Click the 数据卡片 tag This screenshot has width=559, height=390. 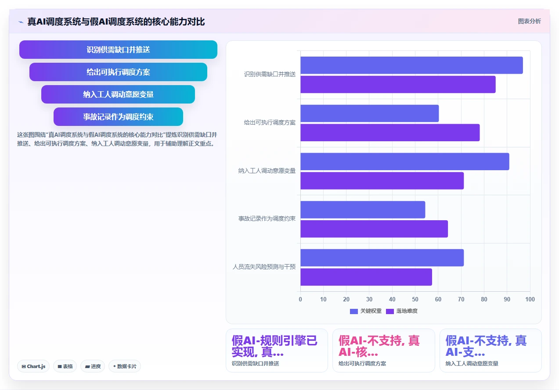coord(125,366)
